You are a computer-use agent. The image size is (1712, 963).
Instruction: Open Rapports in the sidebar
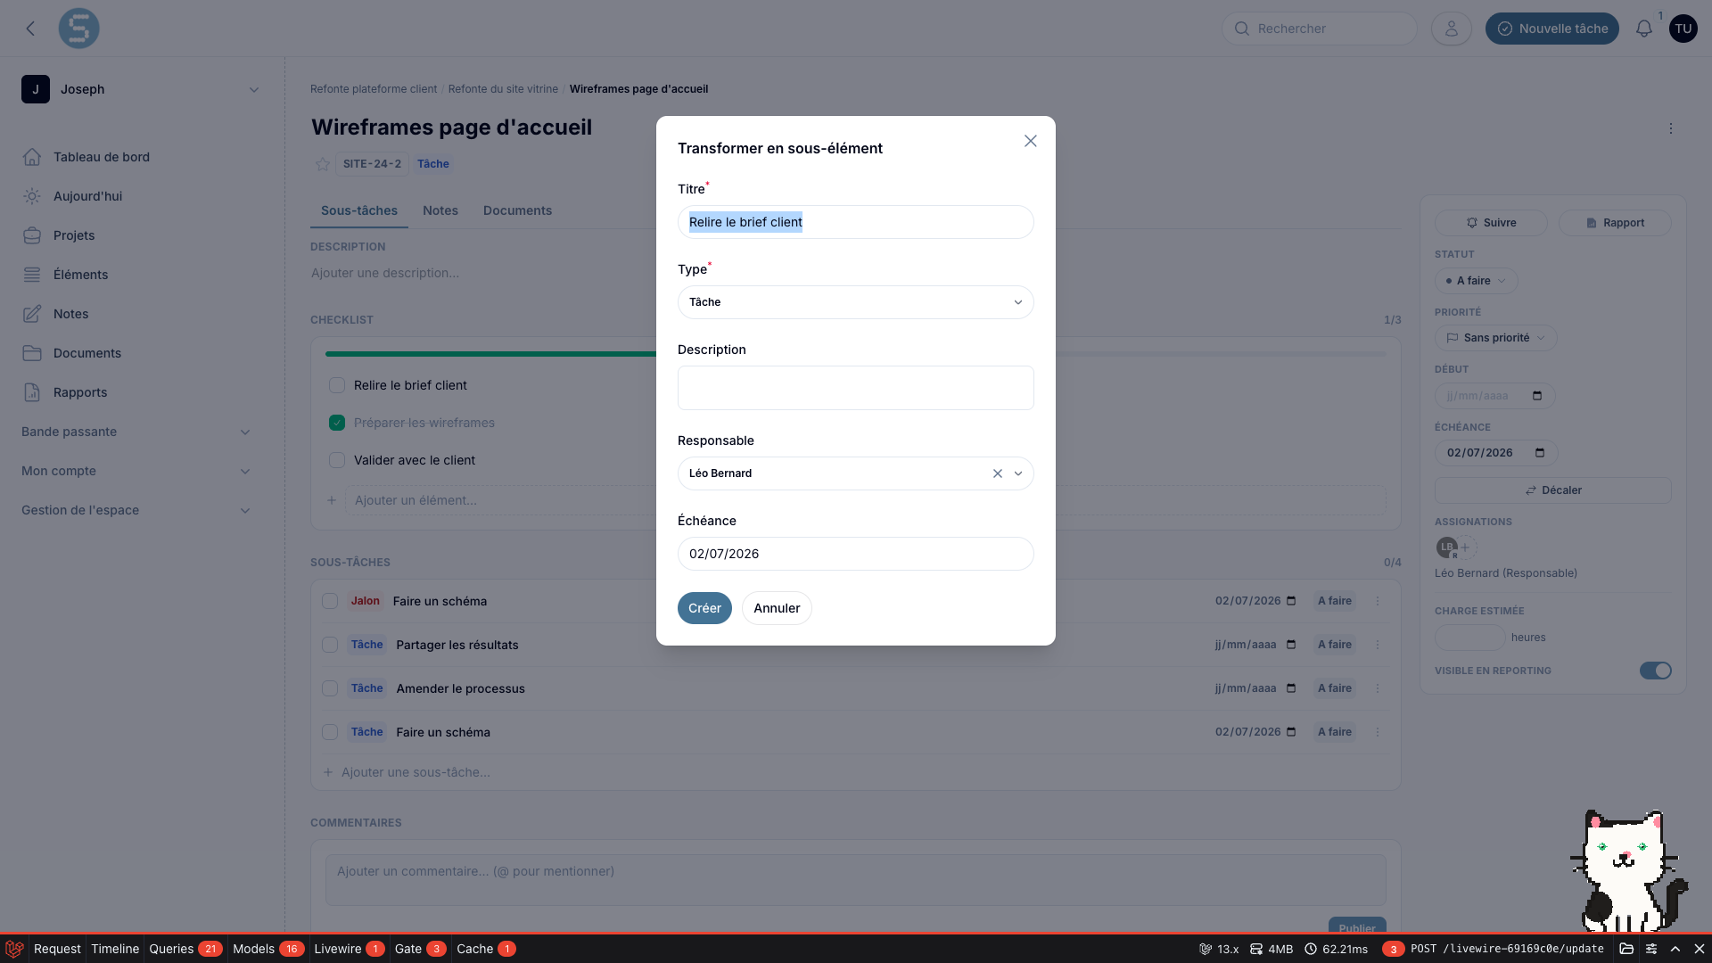pyautogui.click(x=80, y=392)
